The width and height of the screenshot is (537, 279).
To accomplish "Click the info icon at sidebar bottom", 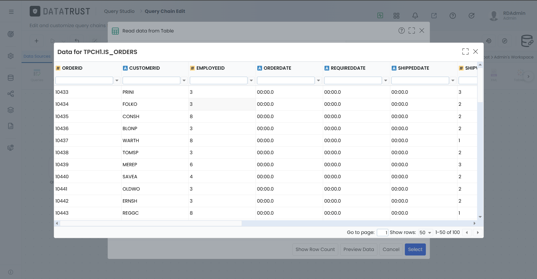I will pyautogui.click(x=11, y=272).
